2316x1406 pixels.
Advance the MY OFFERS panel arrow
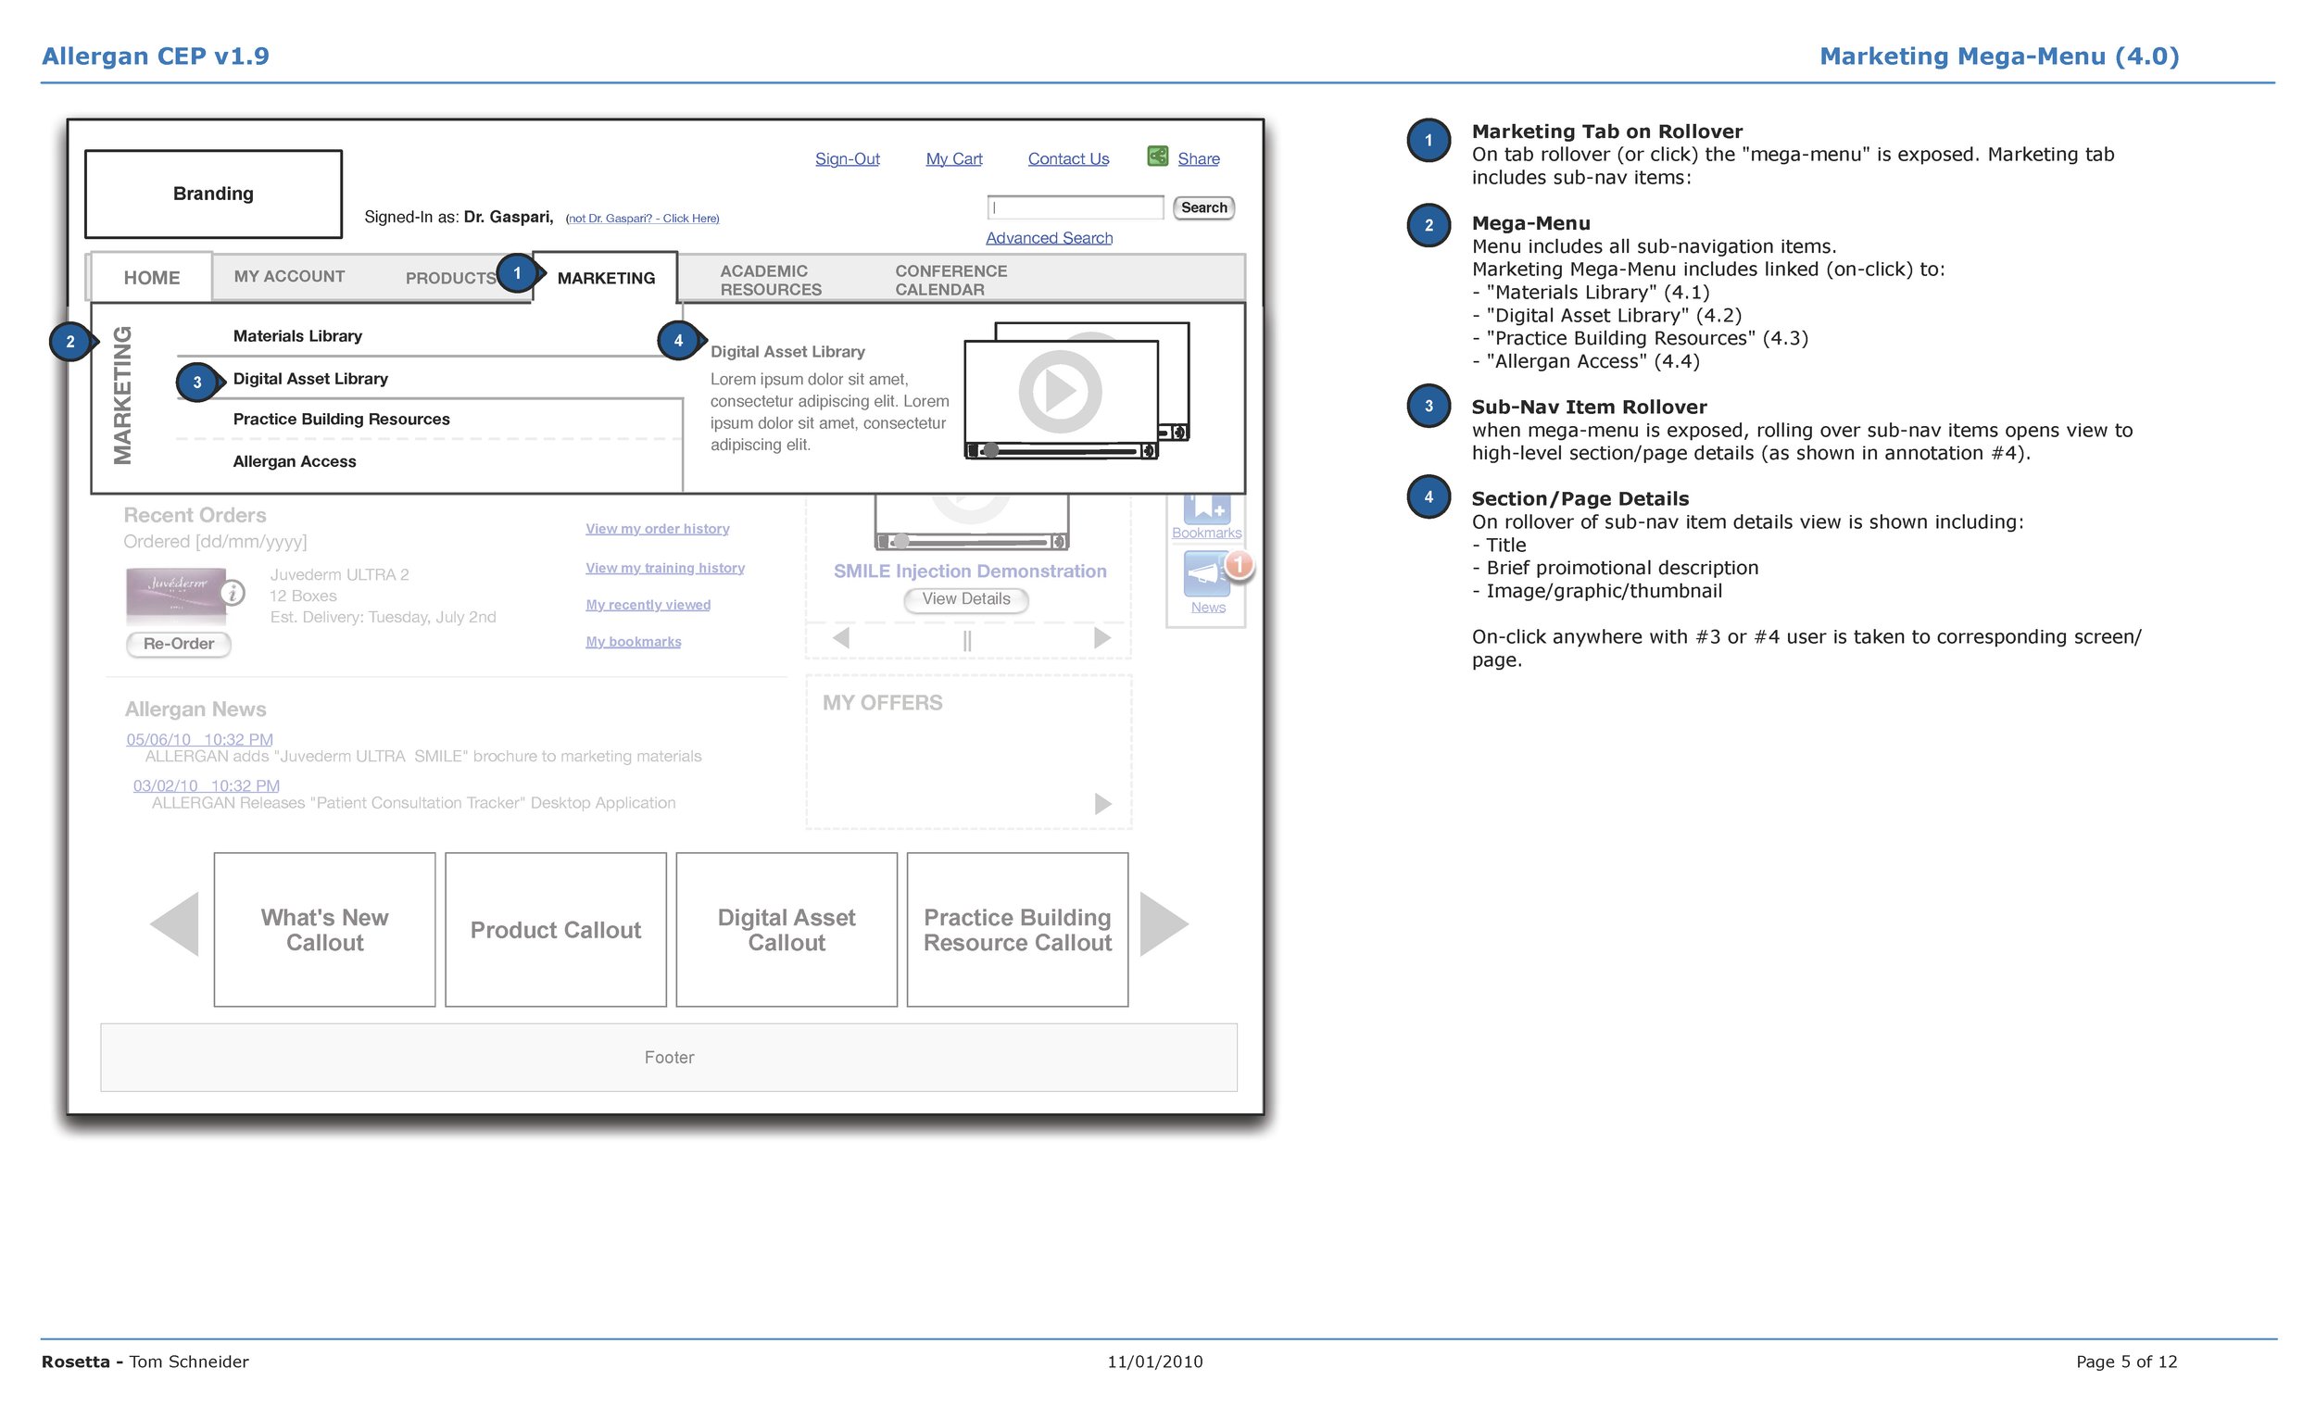[x=1102, y=804]
